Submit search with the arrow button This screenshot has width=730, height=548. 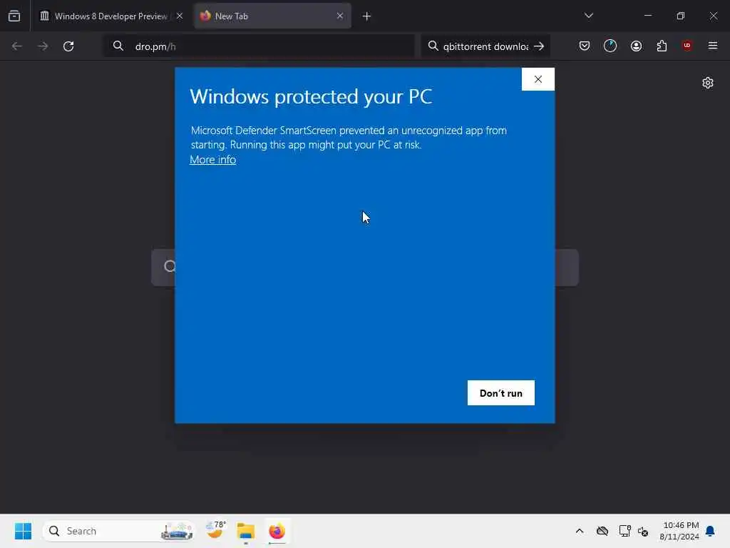click(539, 46)
